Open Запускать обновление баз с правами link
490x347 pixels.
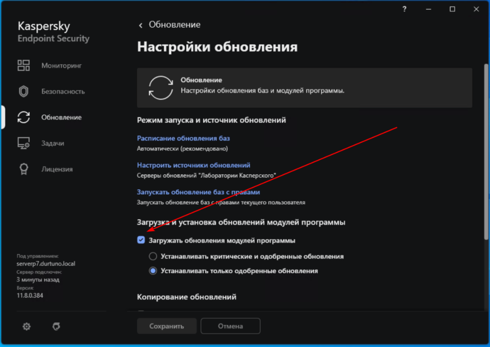(198, 192)
